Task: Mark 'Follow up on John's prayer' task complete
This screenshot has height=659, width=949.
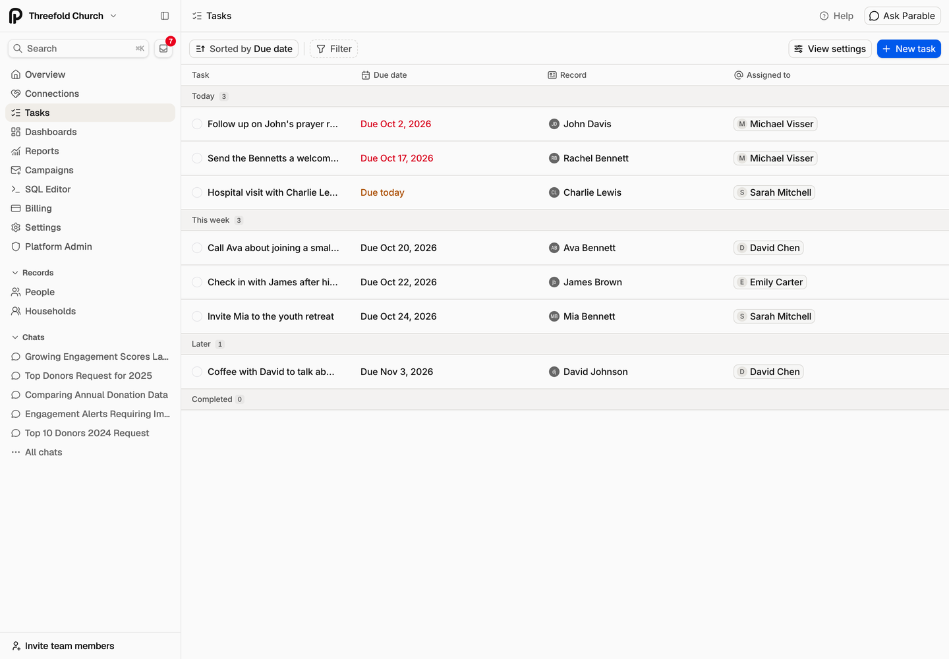Action: pyautogui.click(x=197, y=124)
